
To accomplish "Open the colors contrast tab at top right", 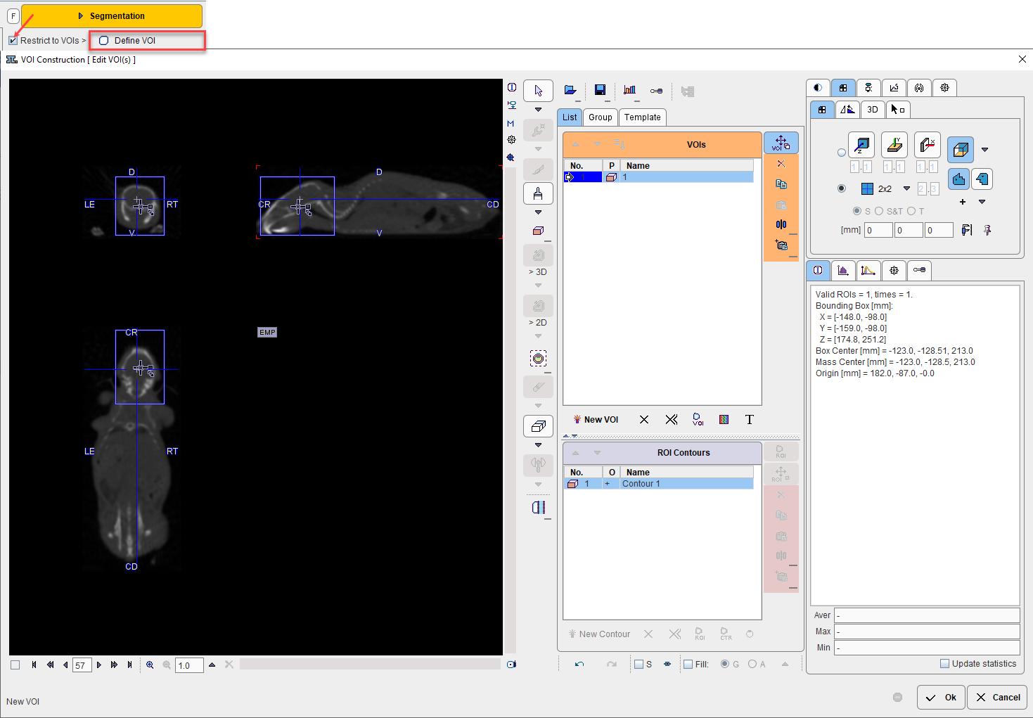I will coord(818,88).
